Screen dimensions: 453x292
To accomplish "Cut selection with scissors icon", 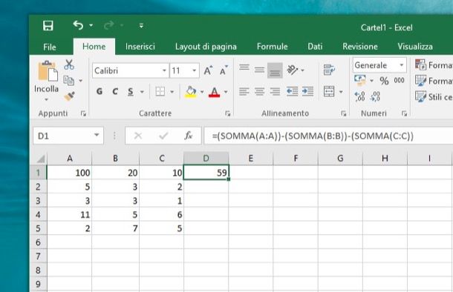I will (69, 64).
